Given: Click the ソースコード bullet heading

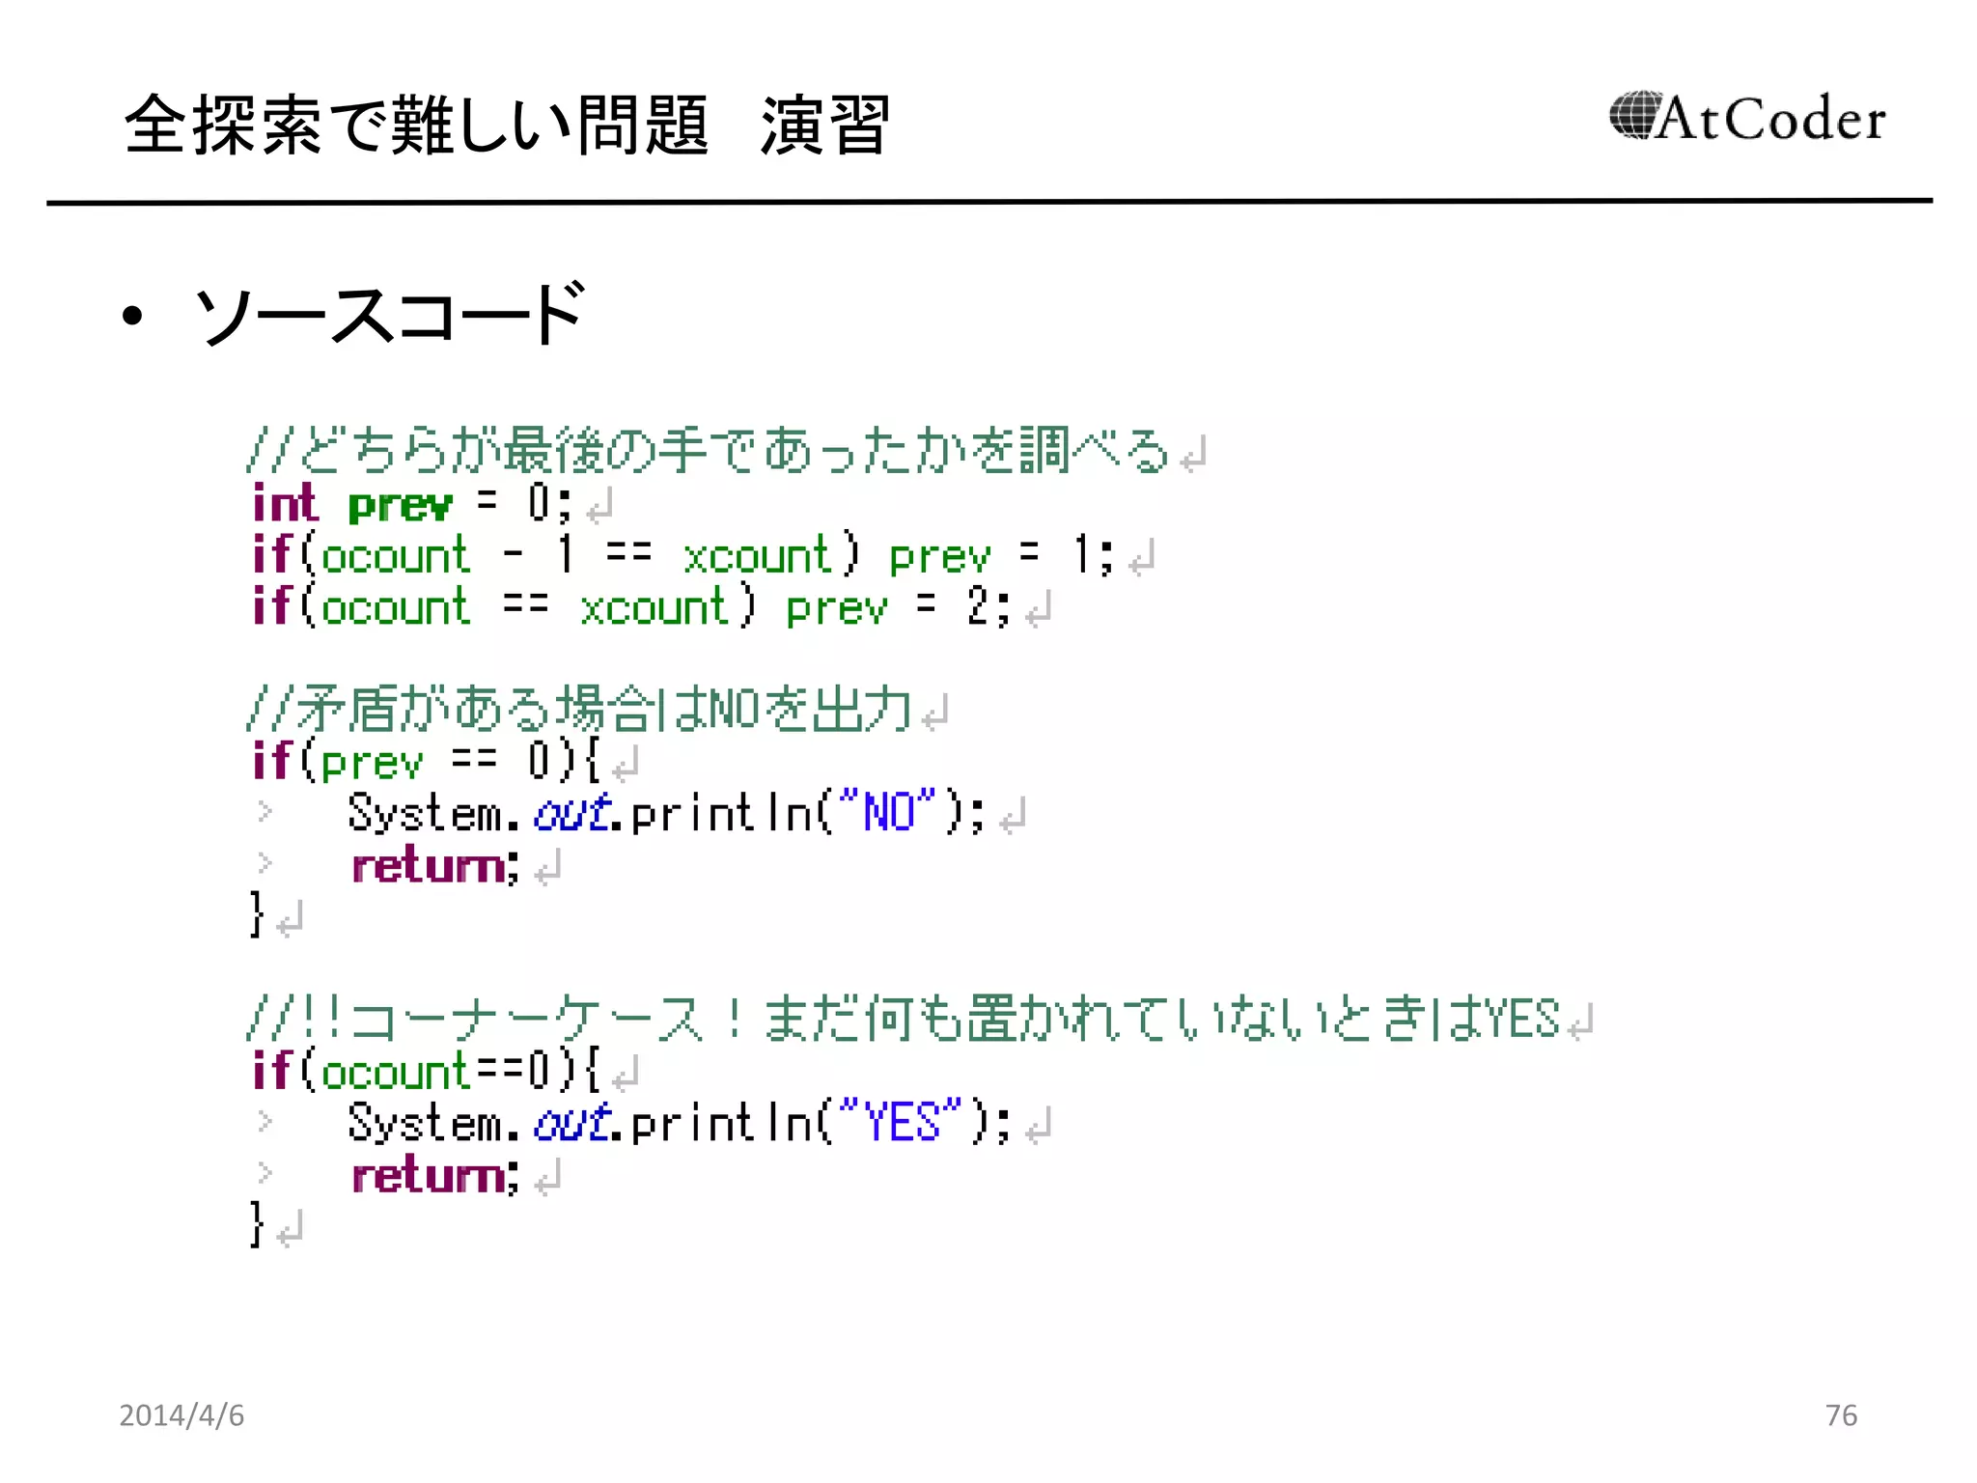Looking at the screenshot, I should tap(389, 314).
